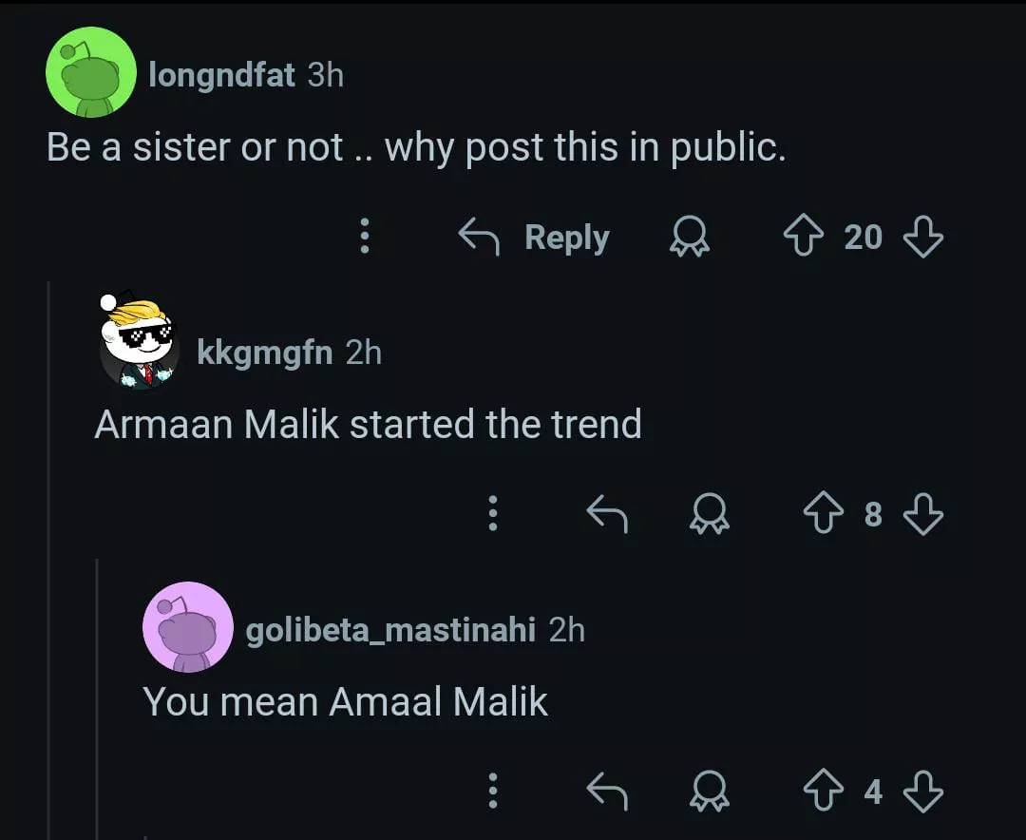
Task: Click Reply on longndfat's comment
Action: (536, 237)
